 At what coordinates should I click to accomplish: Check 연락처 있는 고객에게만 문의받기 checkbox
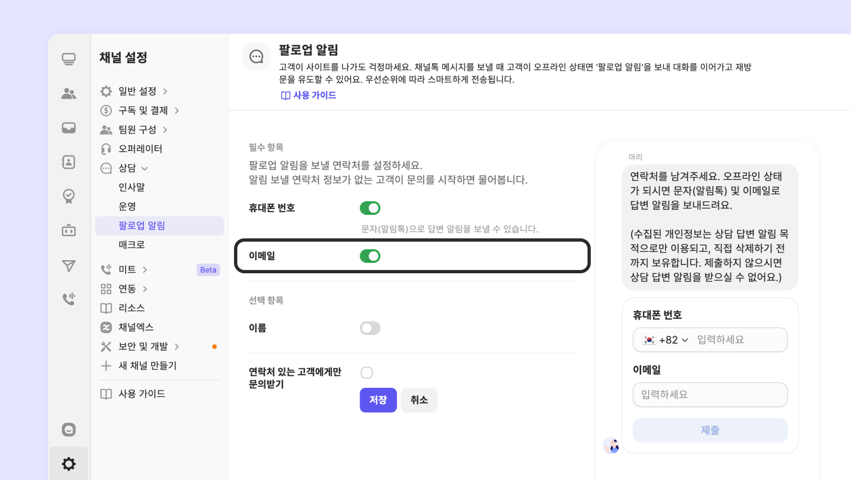[x=367, y=373]
